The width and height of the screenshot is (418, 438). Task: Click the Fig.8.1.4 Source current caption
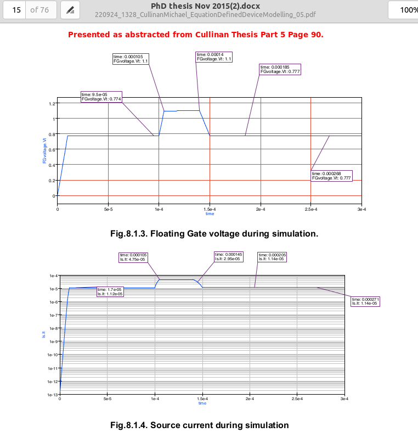pyautogui.click(x=199, y=425)
